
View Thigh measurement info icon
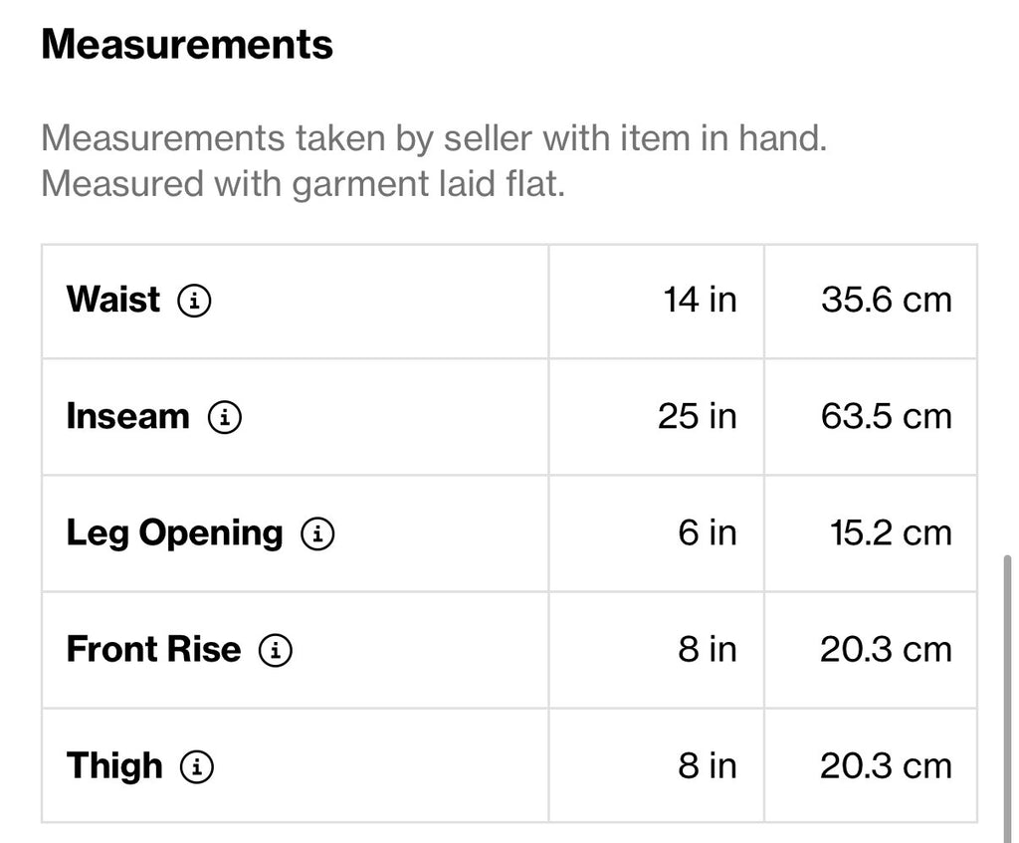pyautogui.click(x=196, y=766)
